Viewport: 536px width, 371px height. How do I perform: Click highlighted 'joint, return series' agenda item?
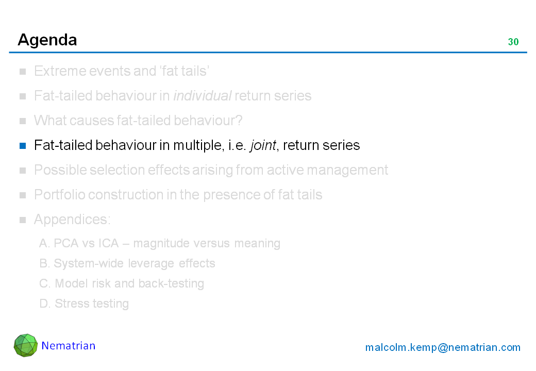pyautogui.click(x=197, y=145)
